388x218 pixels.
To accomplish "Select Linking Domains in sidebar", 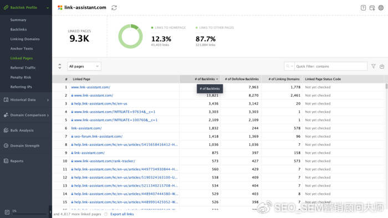I will (25, 39).
